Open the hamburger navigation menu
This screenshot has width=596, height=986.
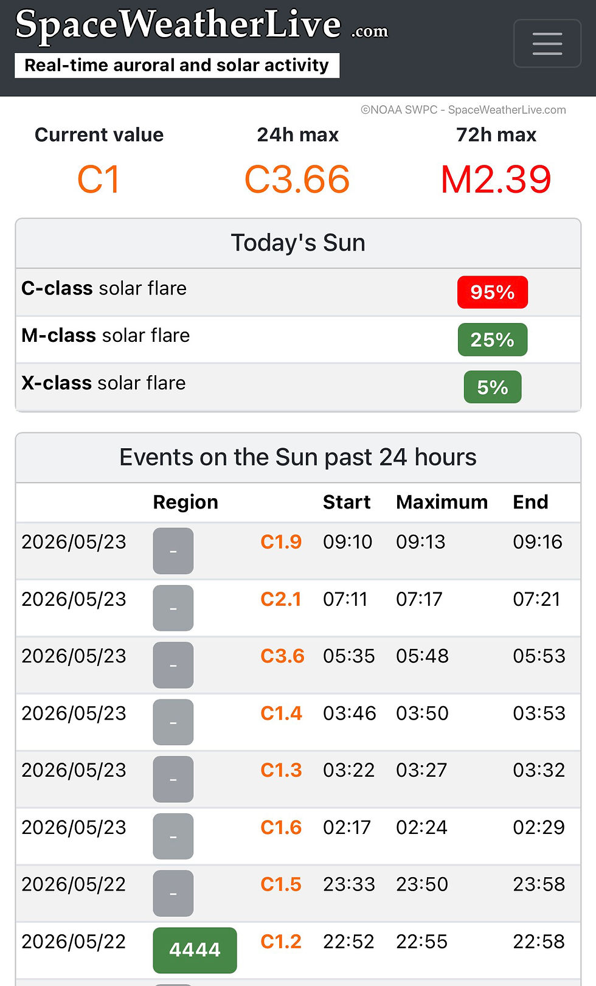click(547, 44)
